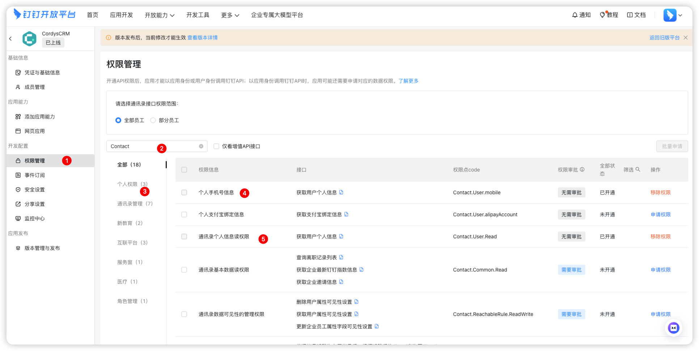Check the 个人手机号信息 row checkbox
This screenshot has height=351, width=699.
click(x=184, y=192)
